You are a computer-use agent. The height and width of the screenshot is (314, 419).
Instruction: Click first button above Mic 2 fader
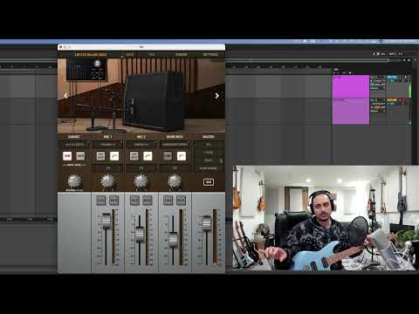tap(134, 200)
